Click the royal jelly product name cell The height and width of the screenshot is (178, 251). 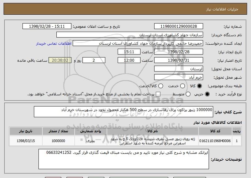click(x=153, y=141)
